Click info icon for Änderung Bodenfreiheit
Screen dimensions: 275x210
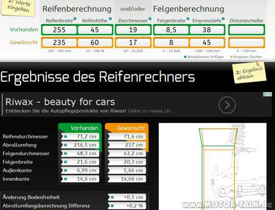pyautogui.click(x=112, y=197)
